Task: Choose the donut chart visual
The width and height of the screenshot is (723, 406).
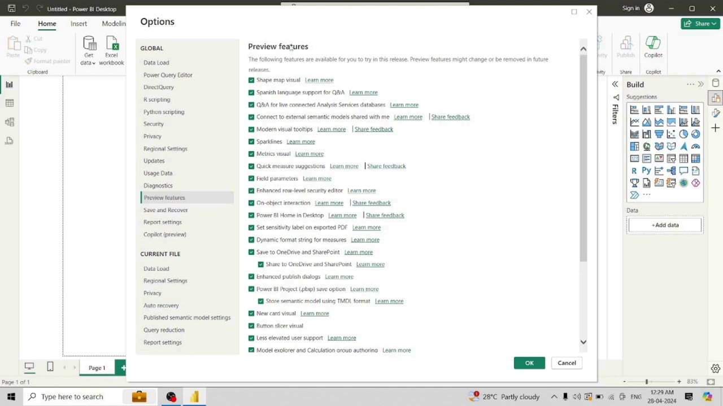Action: (x=695, y=134)
